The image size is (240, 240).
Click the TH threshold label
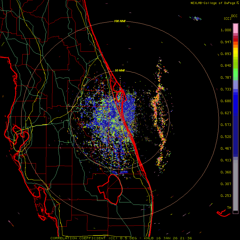(229, 208)
